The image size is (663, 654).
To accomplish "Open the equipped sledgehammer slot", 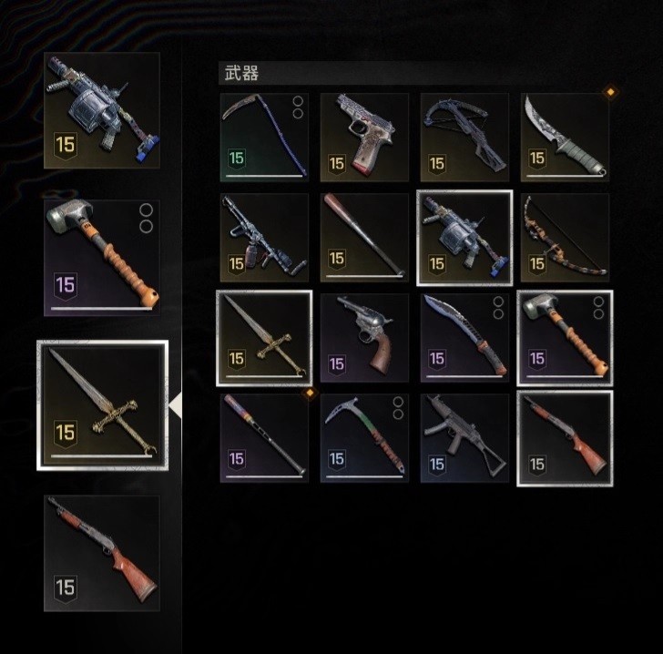I will tap(102, 258).
